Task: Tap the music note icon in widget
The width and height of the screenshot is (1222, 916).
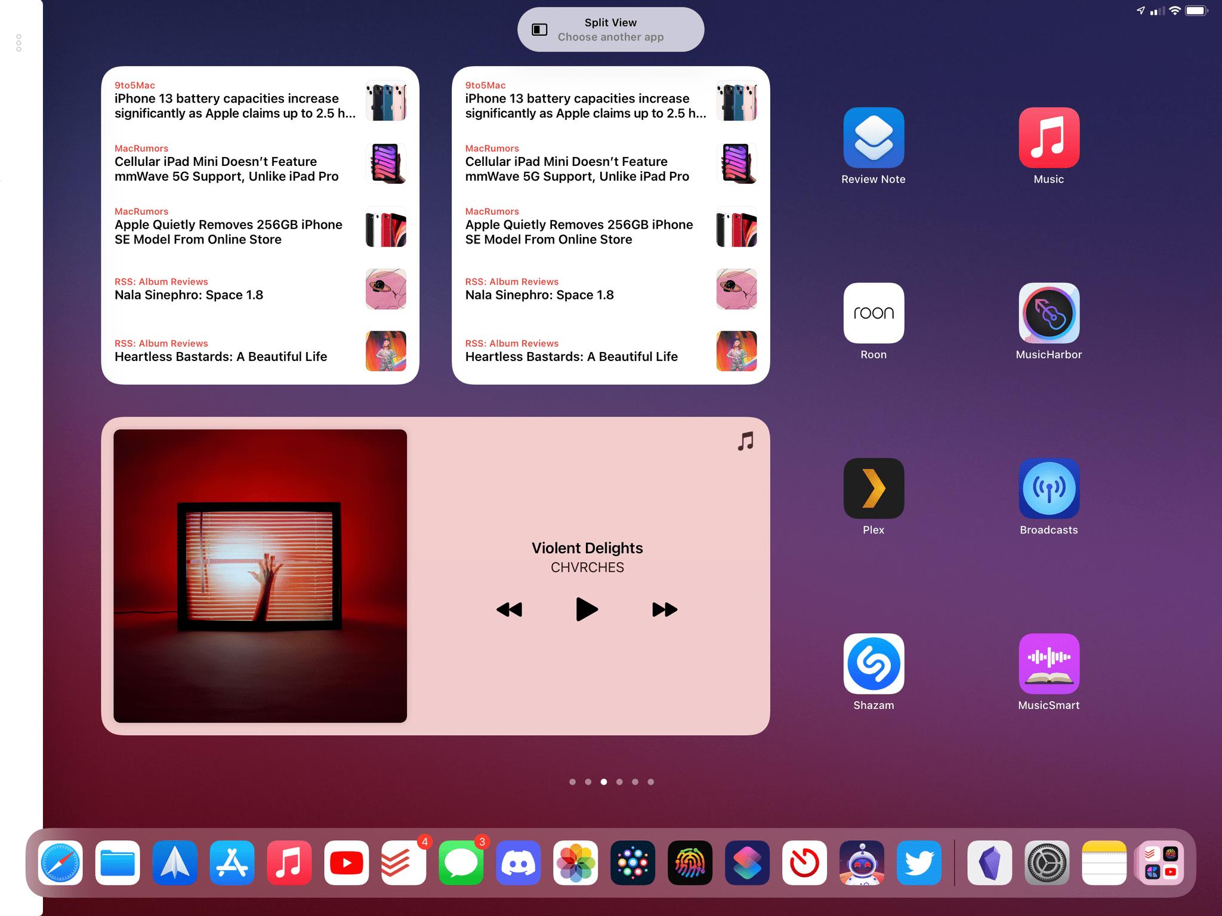Action: [746, 442]
